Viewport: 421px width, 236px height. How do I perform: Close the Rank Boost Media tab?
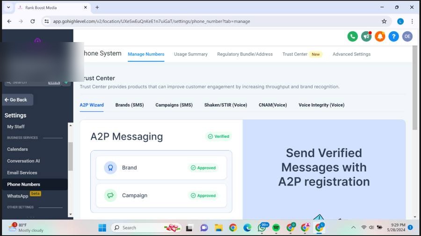coord(86,7)
